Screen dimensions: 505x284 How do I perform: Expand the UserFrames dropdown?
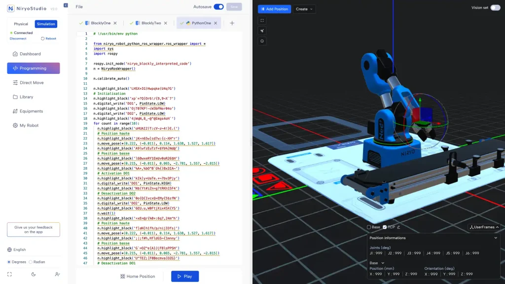tap(484, 227)
